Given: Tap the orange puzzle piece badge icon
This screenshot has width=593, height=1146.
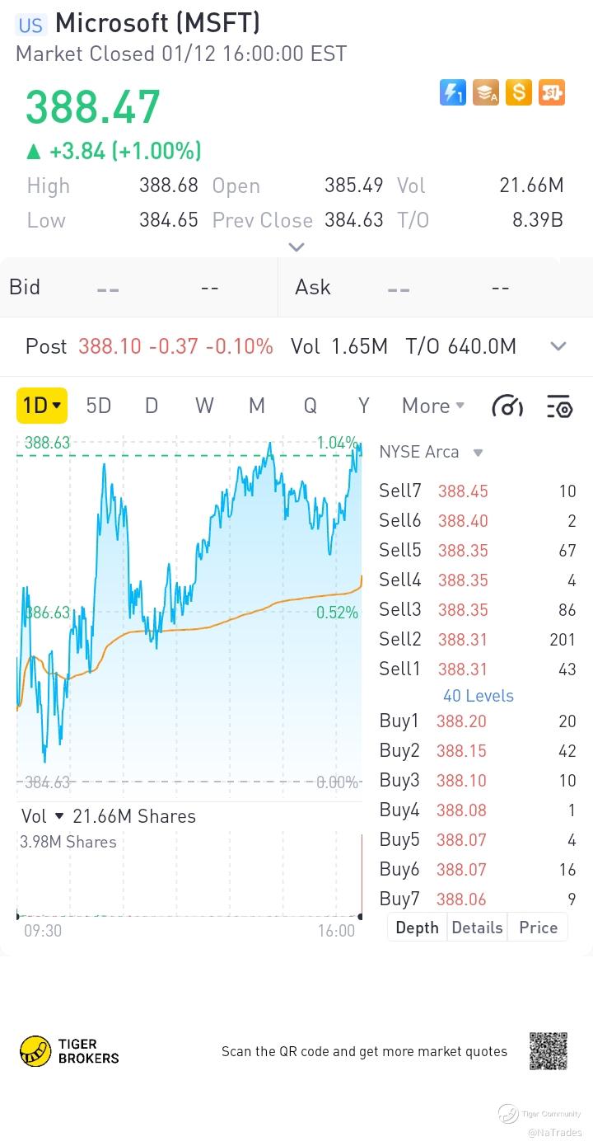Looking at the screenshot, I should [552, 92].
